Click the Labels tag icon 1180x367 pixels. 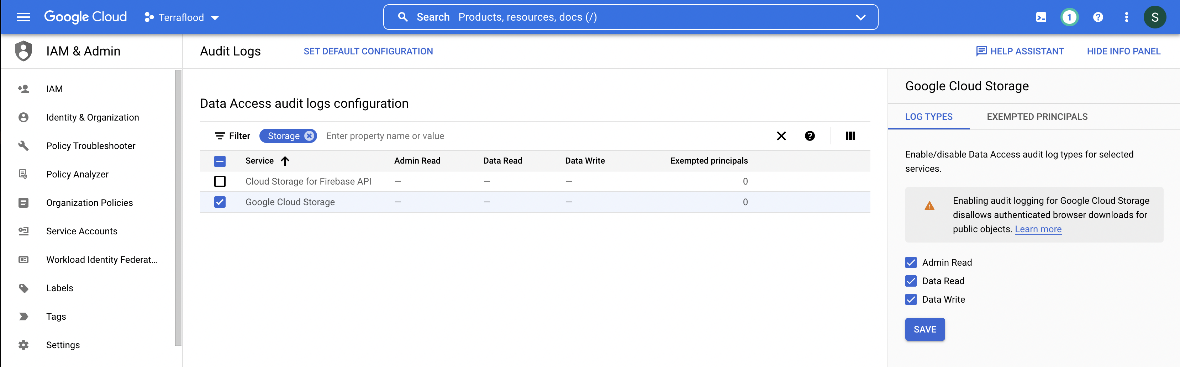[x=23, y=288]
